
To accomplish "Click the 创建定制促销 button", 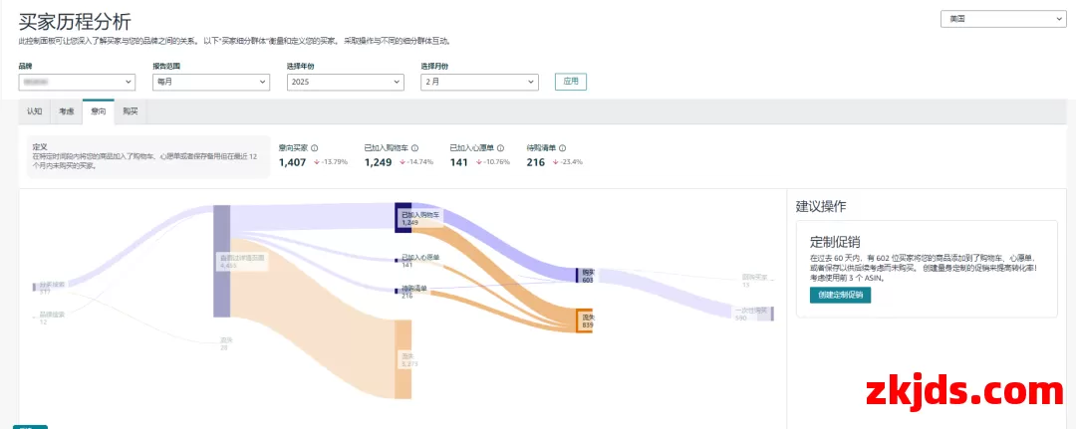I will pyautogui.click(x=840, y=295).
